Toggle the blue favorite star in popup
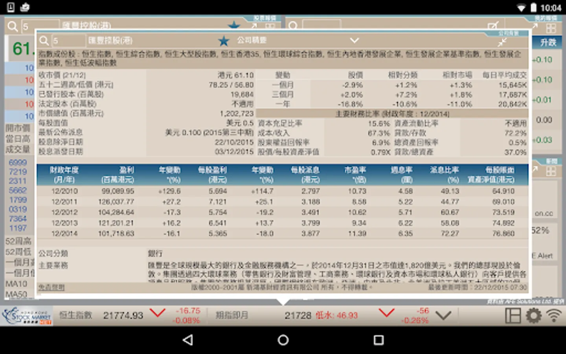The width and height of the screenshot is (566, 354). (224, 41)
